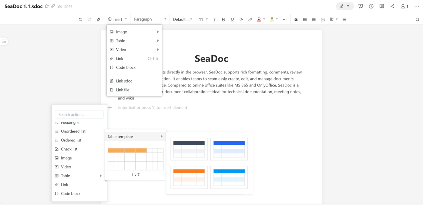The width and height of the screenshot is (423, 205).
Task: Choose Table in Insert menu
Action: pos(134,41)
